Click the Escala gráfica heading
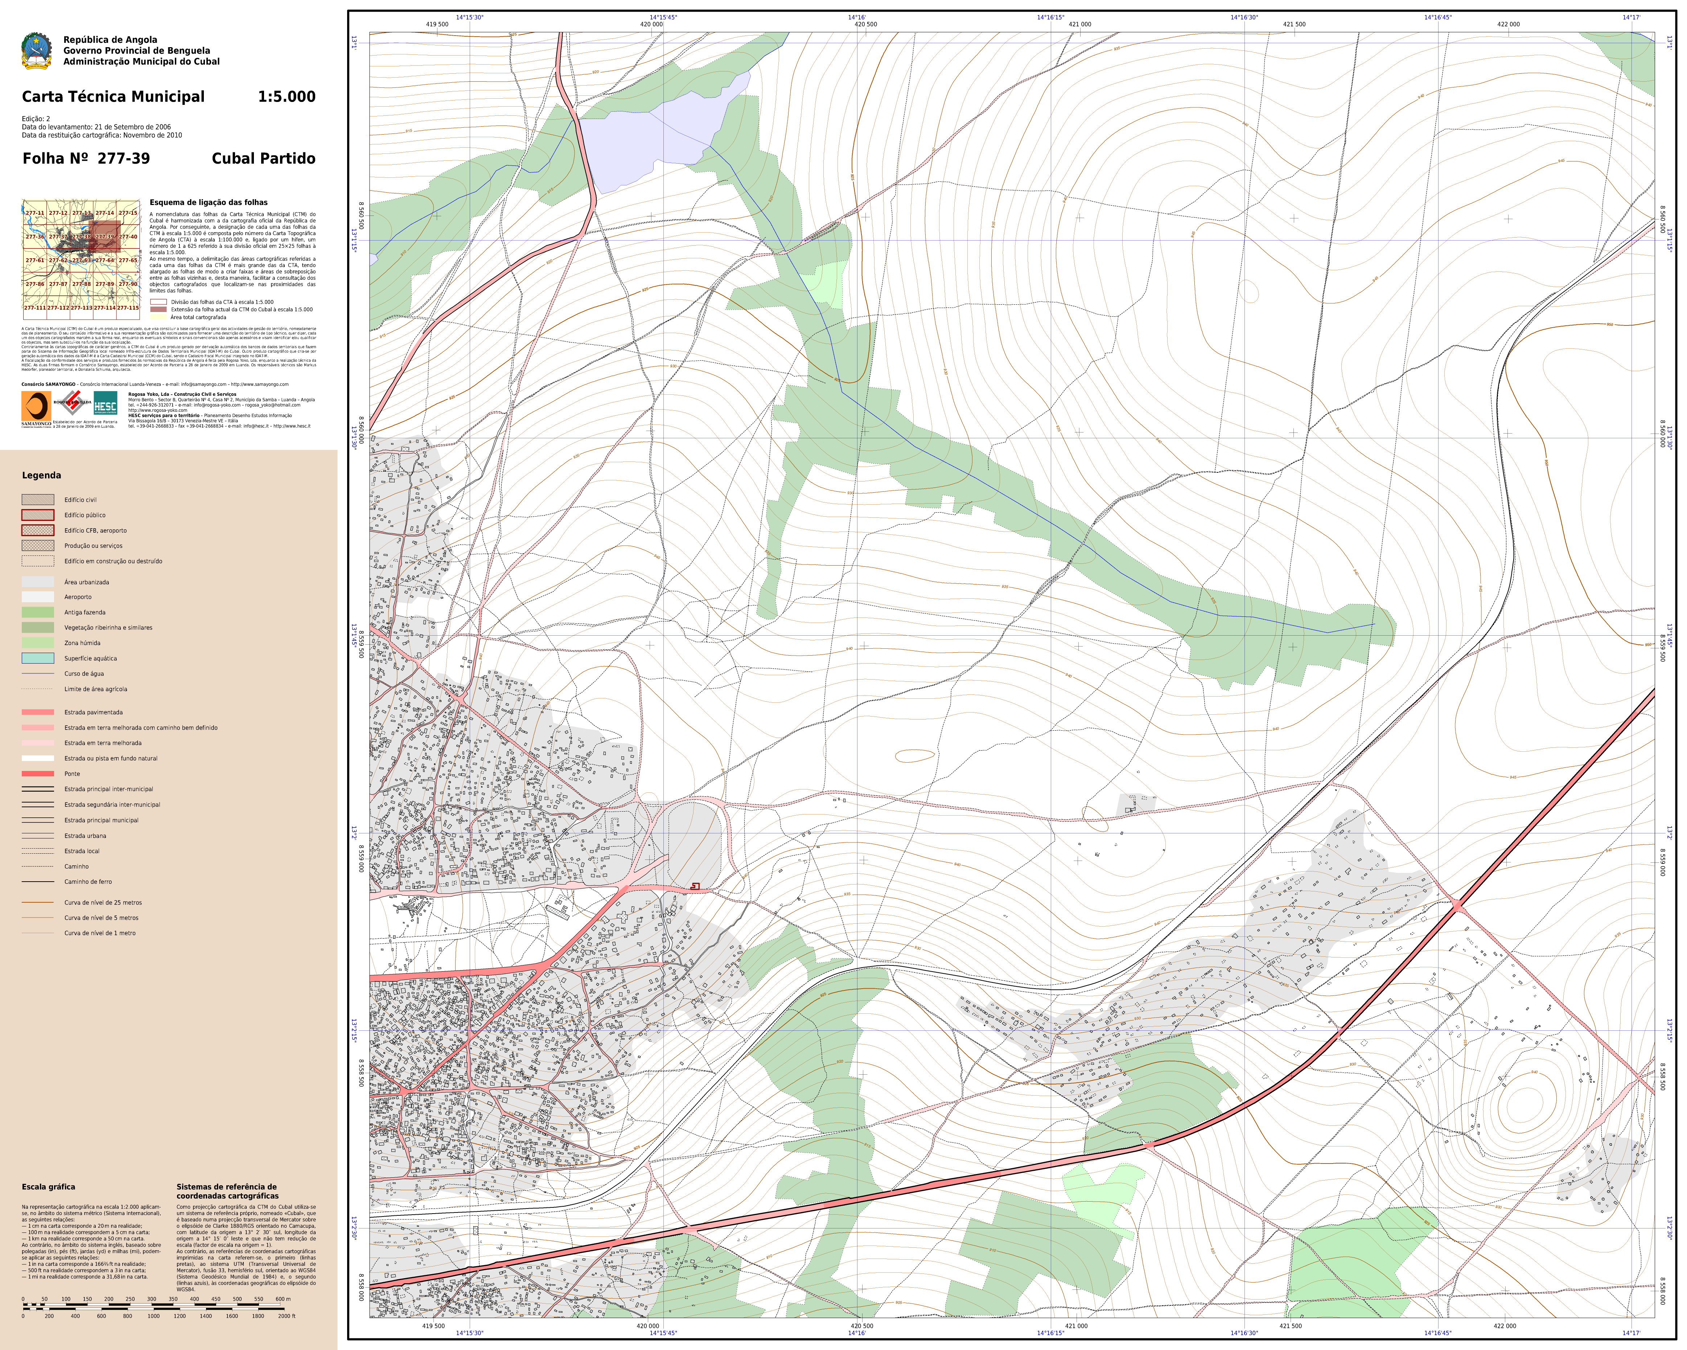 (49, 1186)
